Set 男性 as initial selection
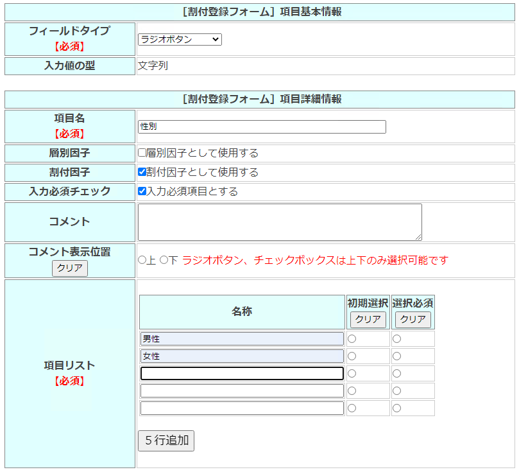Viewport: 519px width, 472px height. [x=352, y=339]
